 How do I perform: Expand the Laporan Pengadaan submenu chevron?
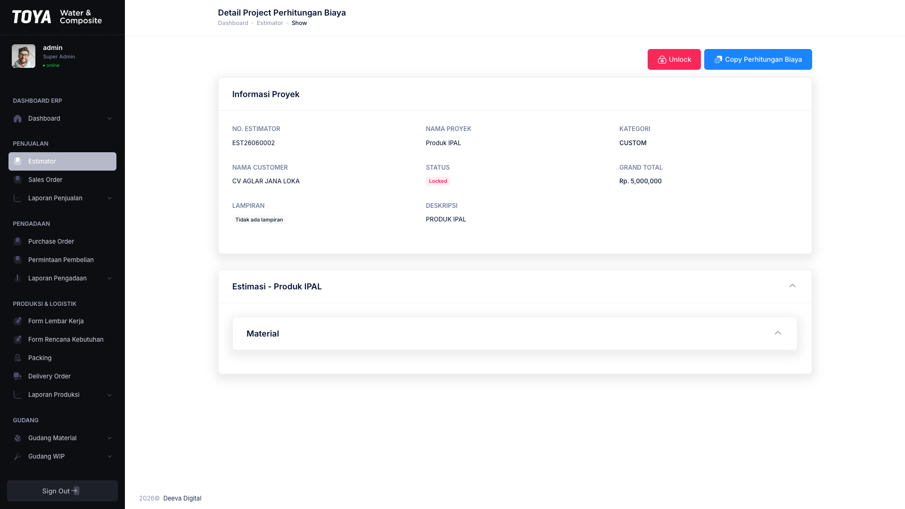[109, 279]
